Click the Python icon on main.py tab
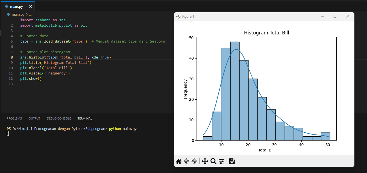367x173 pixels. coord(7,6)
